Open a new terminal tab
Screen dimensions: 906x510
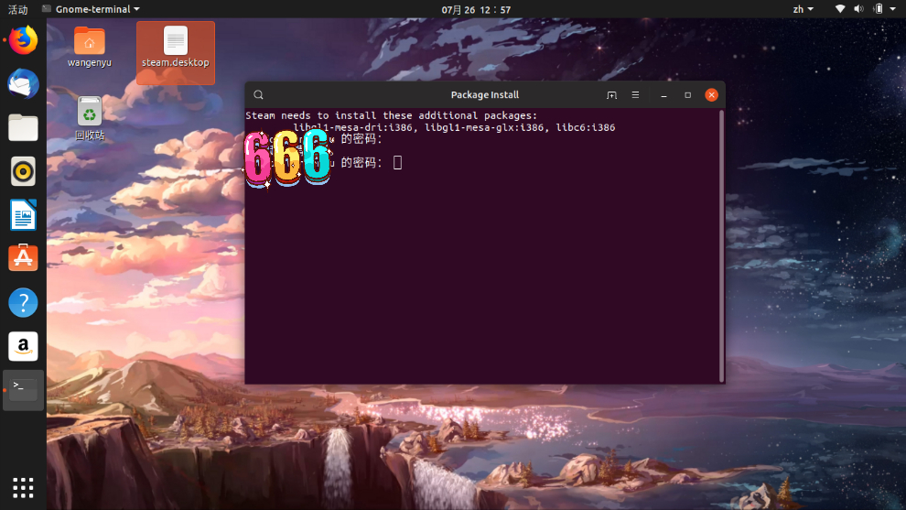coord(611,95)
